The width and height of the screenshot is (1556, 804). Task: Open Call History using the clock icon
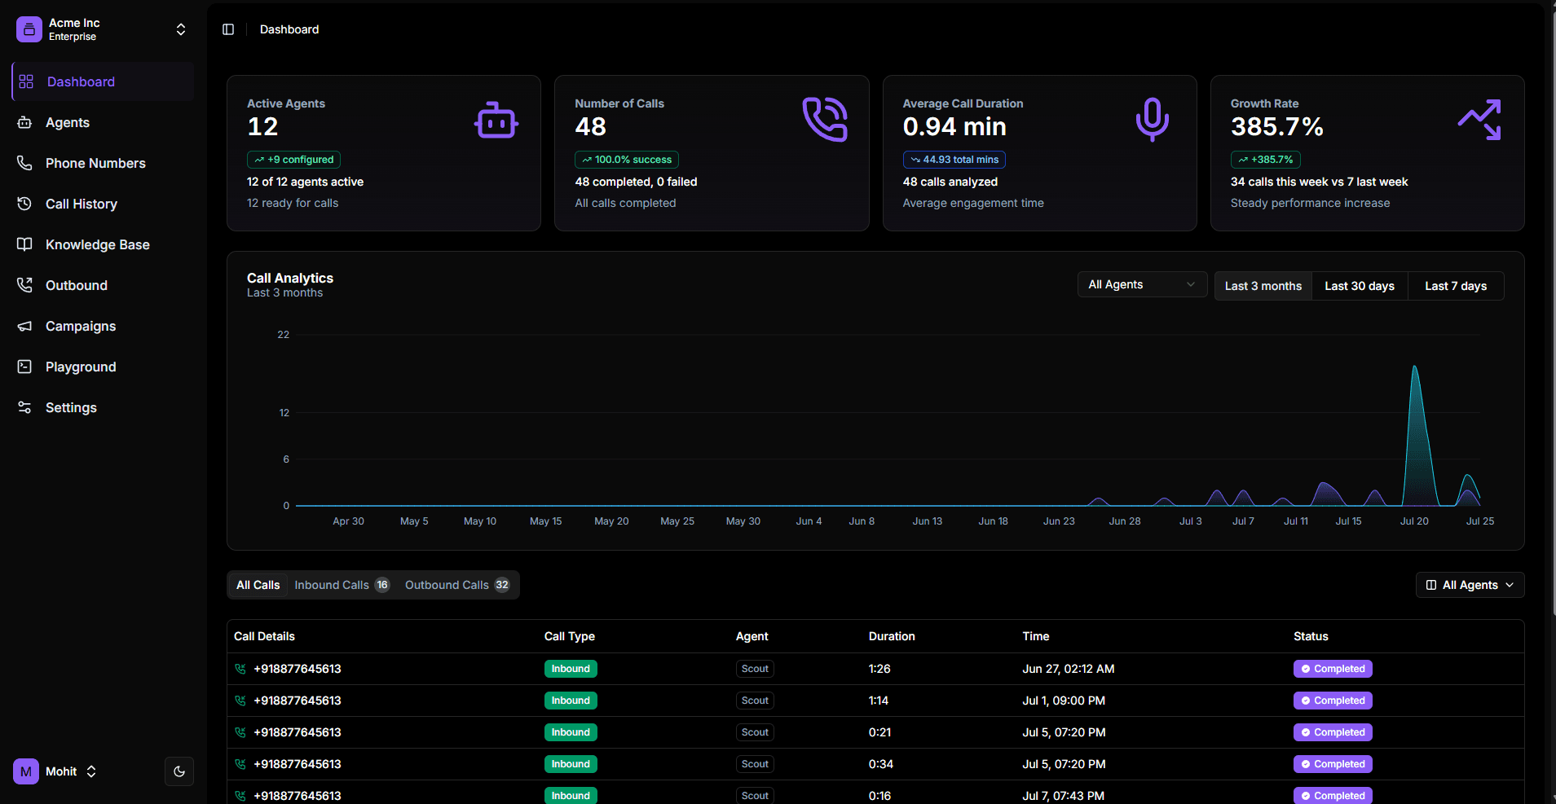pos(25,204)
